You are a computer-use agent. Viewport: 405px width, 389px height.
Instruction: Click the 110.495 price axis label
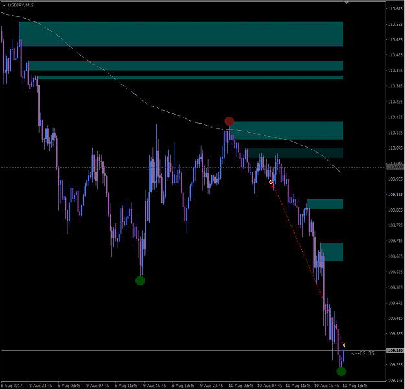[395, 39]
